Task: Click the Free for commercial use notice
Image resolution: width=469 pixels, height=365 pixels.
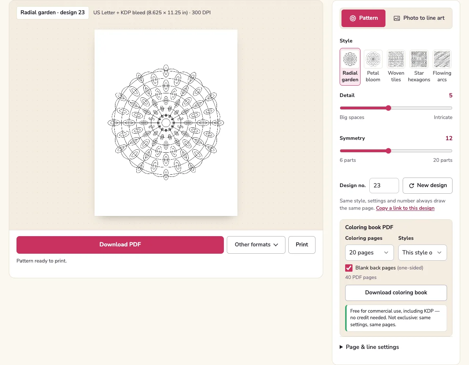Action: [396, 318]
